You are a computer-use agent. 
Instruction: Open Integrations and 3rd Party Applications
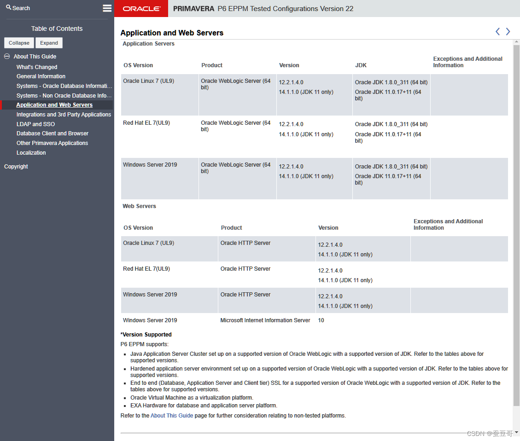coord(64,114)
